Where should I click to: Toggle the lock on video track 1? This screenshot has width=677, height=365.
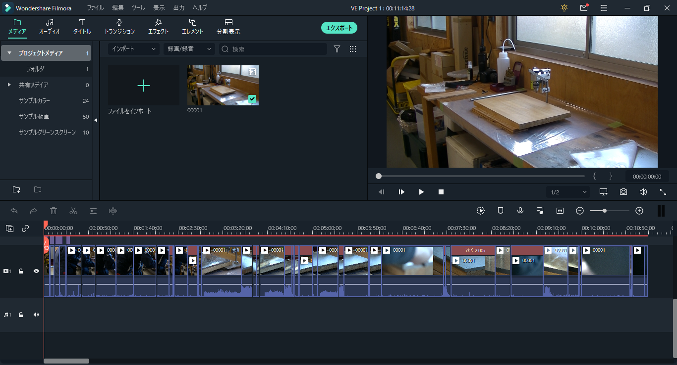[x=21, y=271]
